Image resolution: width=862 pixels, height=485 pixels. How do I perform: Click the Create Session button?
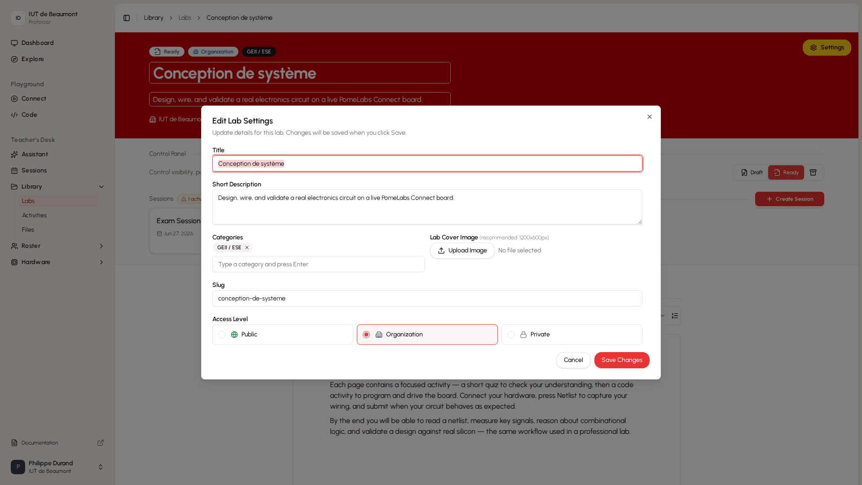(x=789, y=199)
